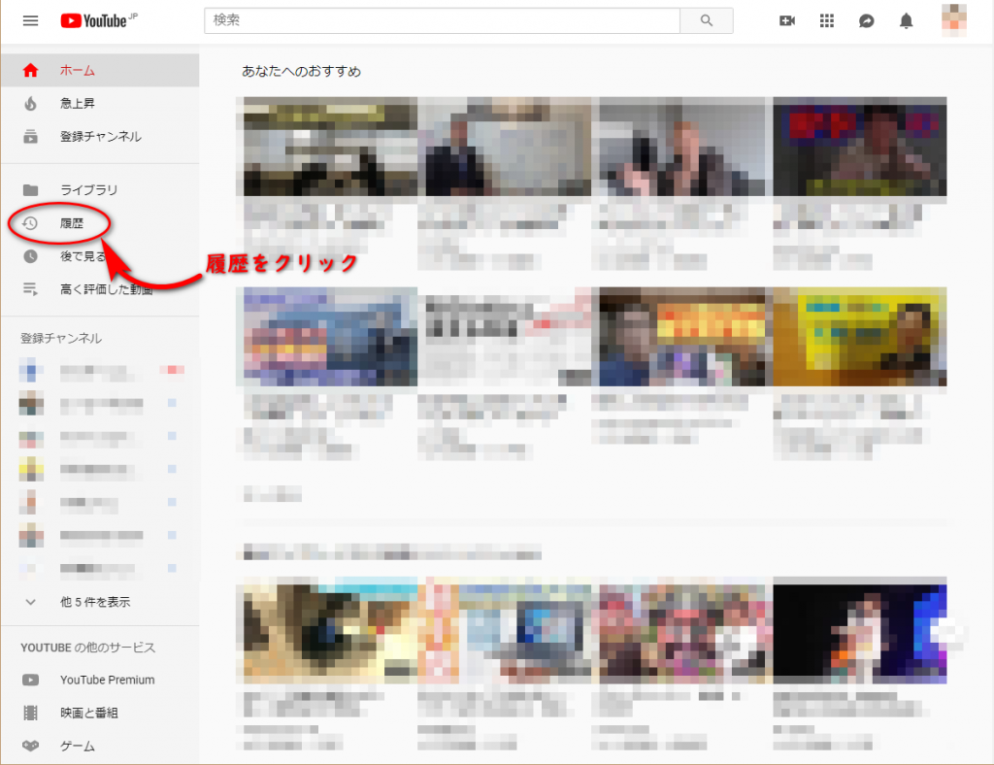994x765 pixels.
Task: Expand 他 5 件を表示 channel list
Action: click(x=94, y=602)
